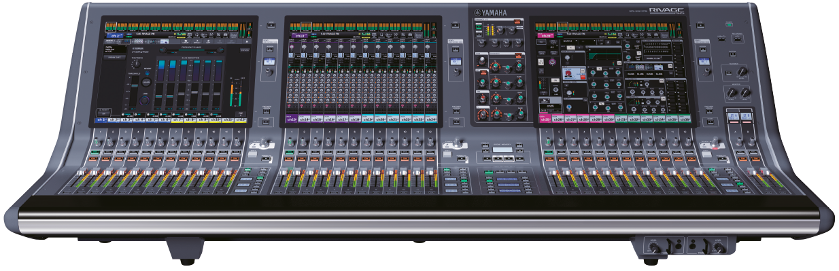The height and width of the screenshot is (271, 839).
Task: Select the blue ch 1 channel tile
Action: (102, 120)
